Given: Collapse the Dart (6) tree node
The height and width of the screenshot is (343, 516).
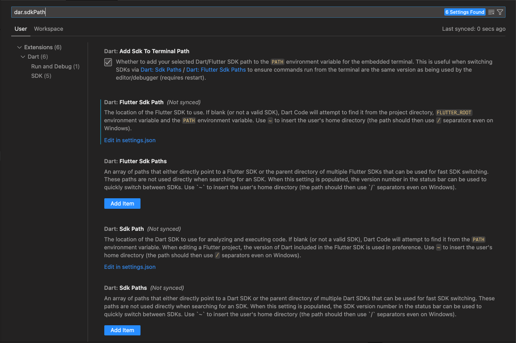Looking at the screenshot, I should coord(23,57).
